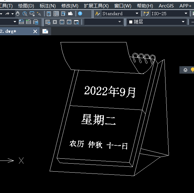Click the cube visual style icon
Viewport: 194px width, 193px height.
pos(185,70)
